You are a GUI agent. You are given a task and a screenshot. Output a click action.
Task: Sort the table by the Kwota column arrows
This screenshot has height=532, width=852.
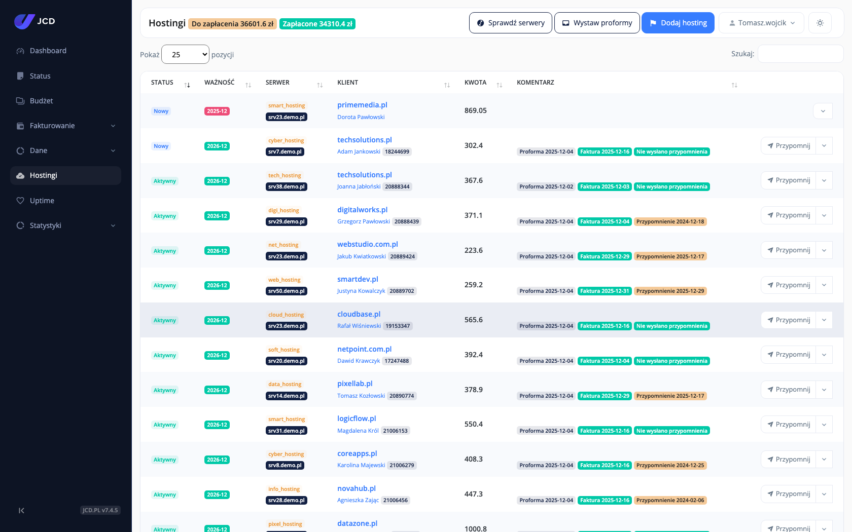pos(500,85)
